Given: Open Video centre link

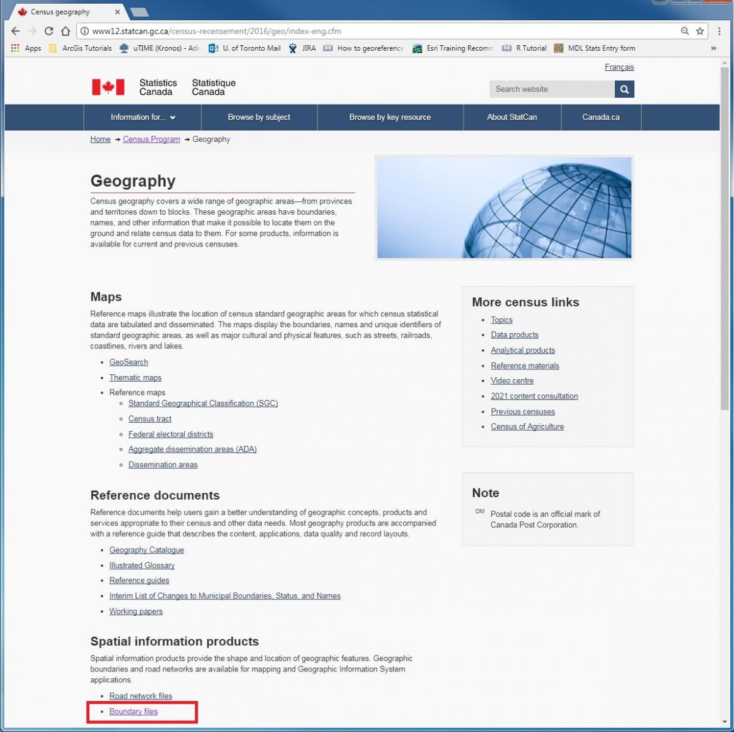Looking at the screenshot, I should (x=512, y=381).
